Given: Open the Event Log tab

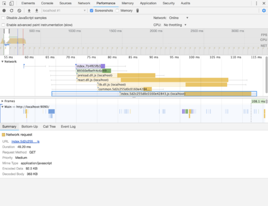Looking at the screenshot, I should pos(68,127).
